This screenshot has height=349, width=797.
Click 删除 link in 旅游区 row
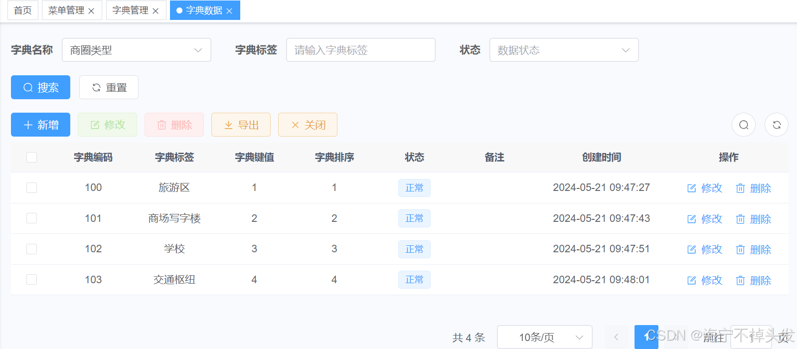[x=754, y=188]
